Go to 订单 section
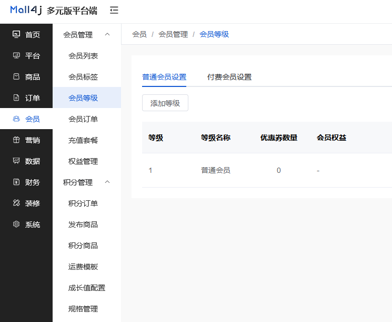 [26, 97]
